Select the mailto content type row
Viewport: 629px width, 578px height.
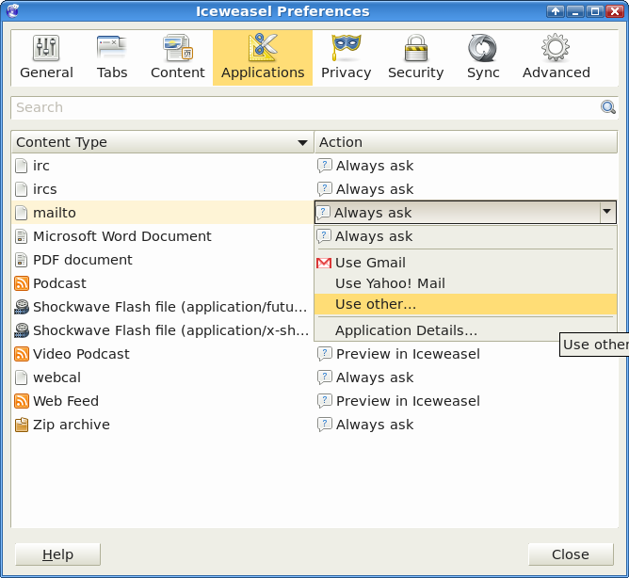(163, 213)
